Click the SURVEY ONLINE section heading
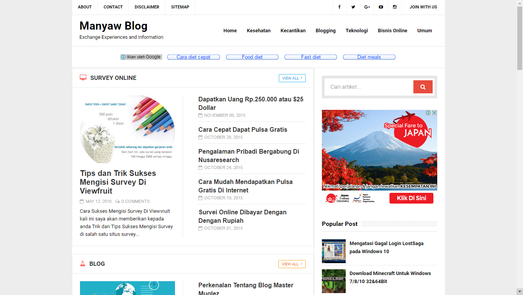Image resolution: width=523 pixels, height=295 pixels. [113, 78]
